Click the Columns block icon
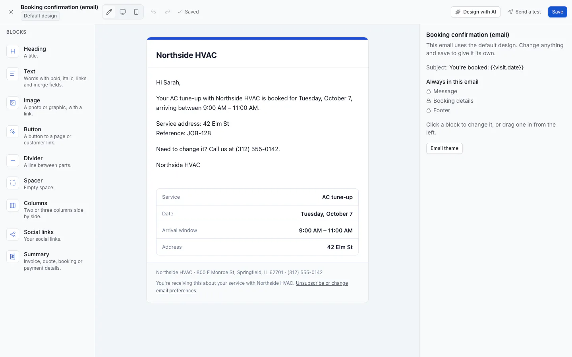Screen dimensions: 572x357 tap(13, 205)
